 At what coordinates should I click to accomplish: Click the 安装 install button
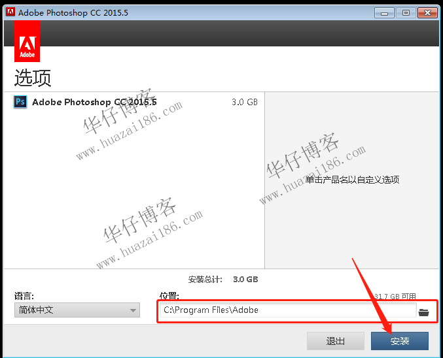coord(400,341)
